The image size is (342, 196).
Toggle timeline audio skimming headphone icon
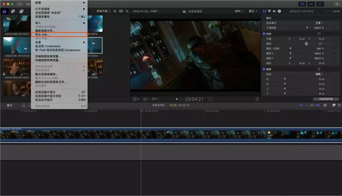tap(312, 105)
